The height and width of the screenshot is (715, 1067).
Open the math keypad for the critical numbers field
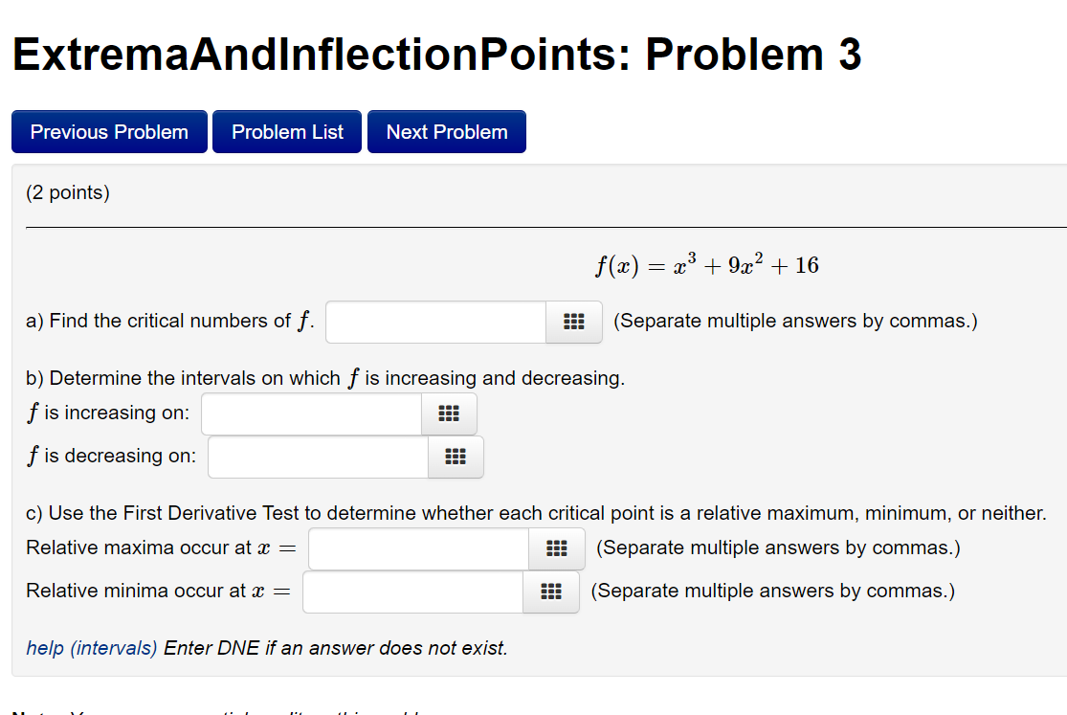(x=573, y=323)
